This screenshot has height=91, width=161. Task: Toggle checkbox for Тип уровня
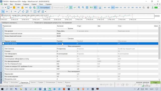[3, 31]
